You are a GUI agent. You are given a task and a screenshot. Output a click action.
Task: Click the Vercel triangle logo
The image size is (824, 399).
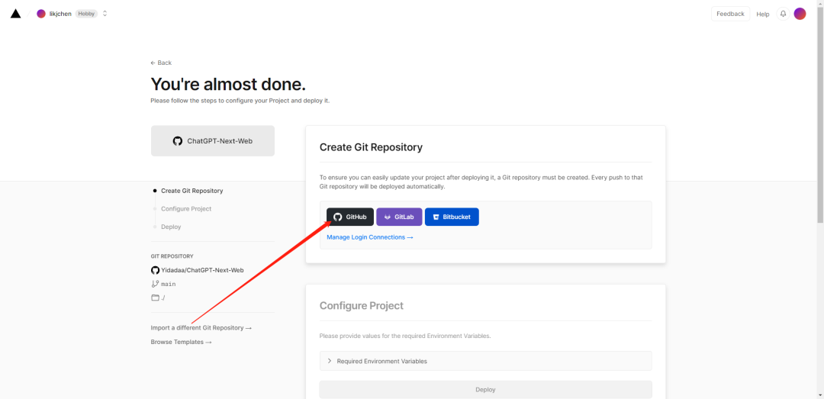tap(15, 14)
